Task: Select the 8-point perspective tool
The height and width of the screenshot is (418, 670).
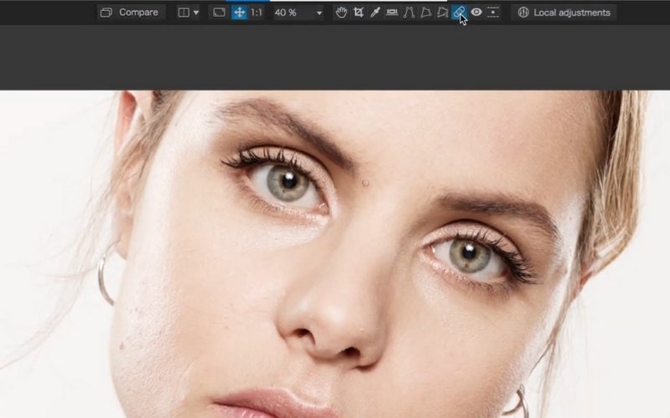Action: click(442, 13)
